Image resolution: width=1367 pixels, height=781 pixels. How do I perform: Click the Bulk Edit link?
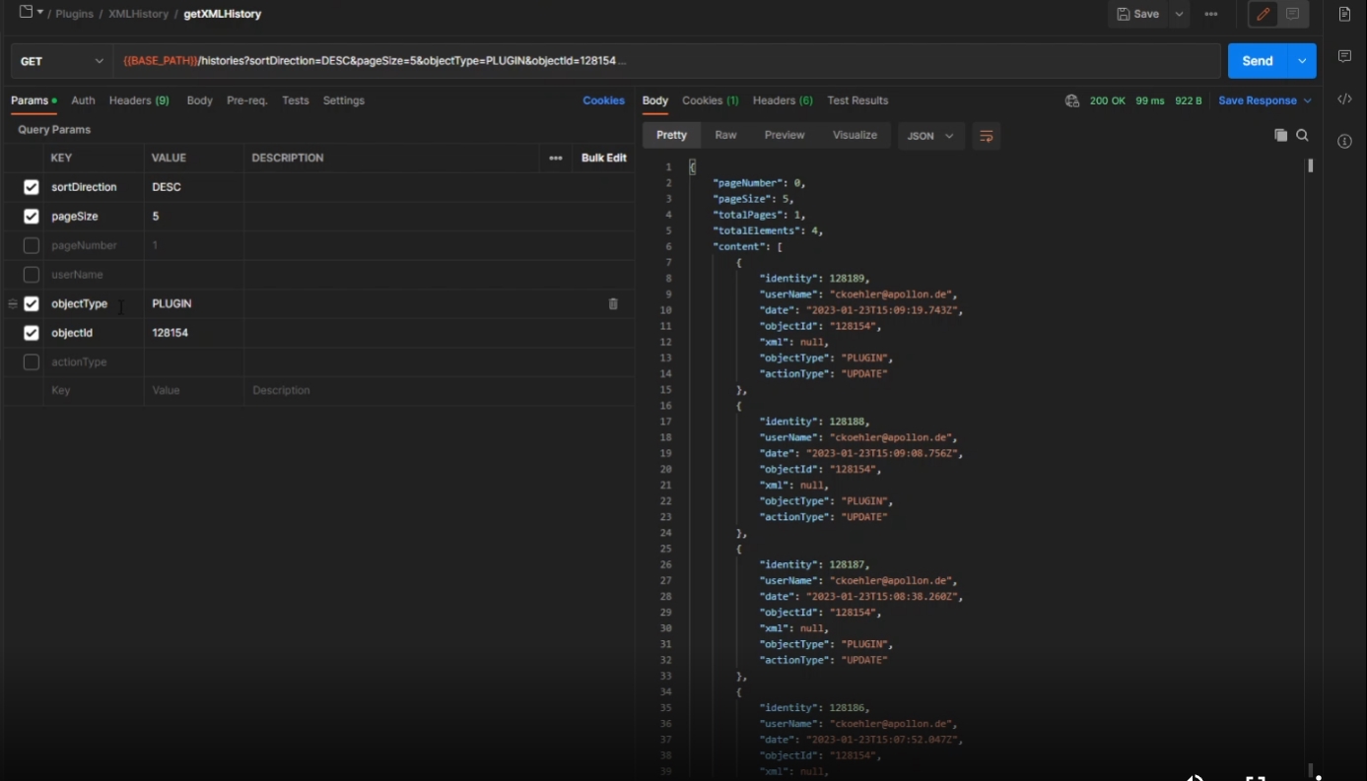pyautogui.click(x=603, y=158)
